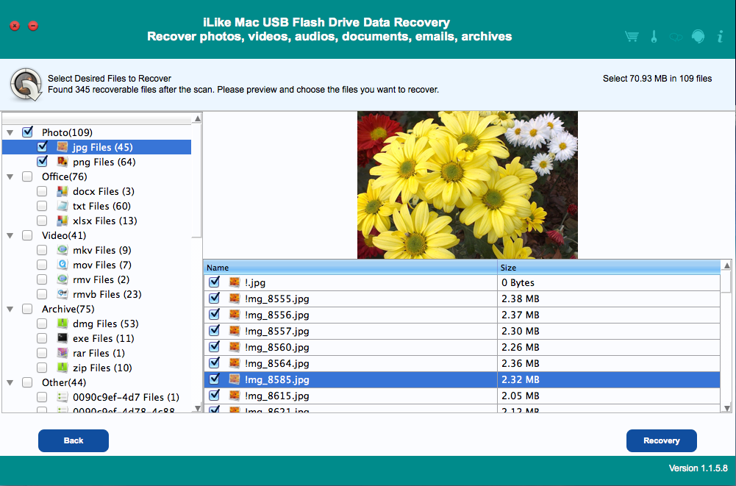Click the mov Files QuickTime icon

[62, 265]
